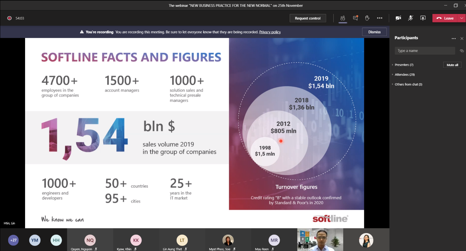Select Mau Reen participant tile
466x251 pixels.
[274, 240]
